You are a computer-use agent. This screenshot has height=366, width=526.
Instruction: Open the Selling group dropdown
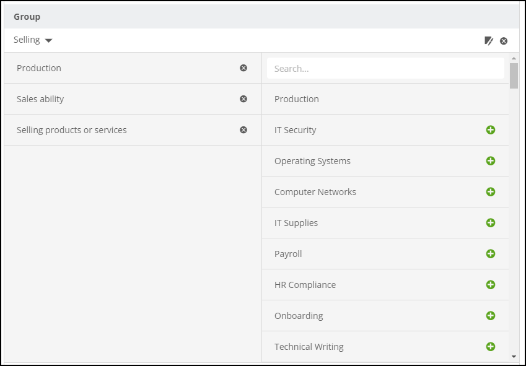33,40
